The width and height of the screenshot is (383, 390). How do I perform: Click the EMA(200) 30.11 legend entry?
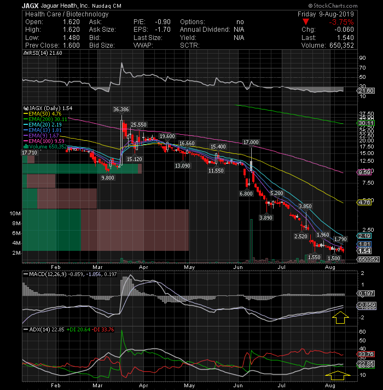pyautogui.click(x=45, y=119)
